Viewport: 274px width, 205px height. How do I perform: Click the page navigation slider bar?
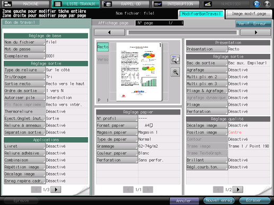point(182,33)
